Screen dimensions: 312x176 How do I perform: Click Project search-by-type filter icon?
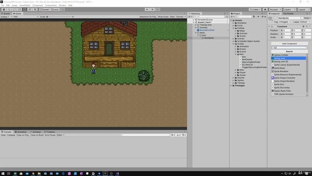(x=254, y=17)
